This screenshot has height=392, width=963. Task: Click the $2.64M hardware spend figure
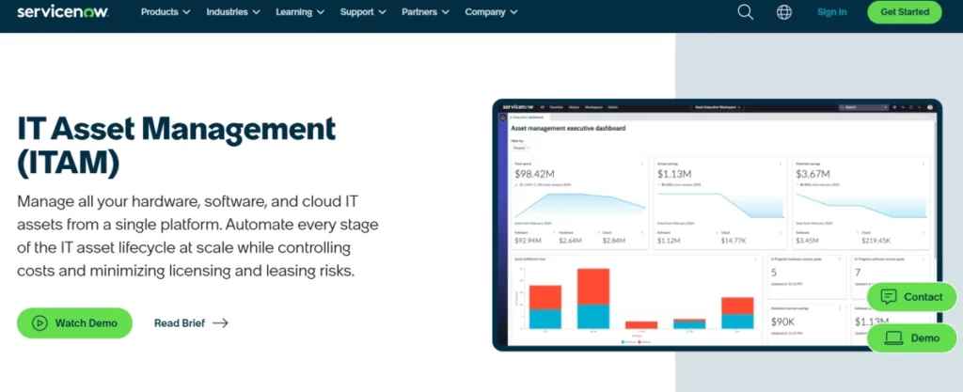570,241
